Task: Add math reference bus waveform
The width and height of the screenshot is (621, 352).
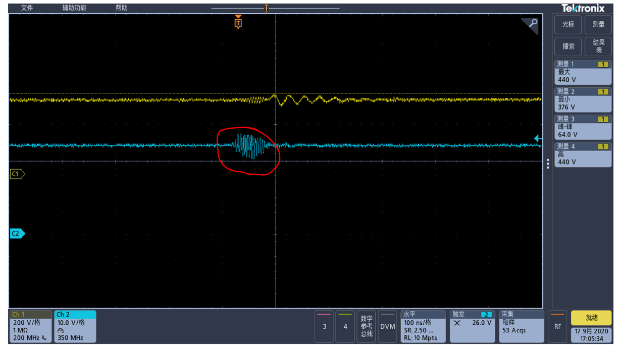Action: pyautogui.click(x=366, y=327)
